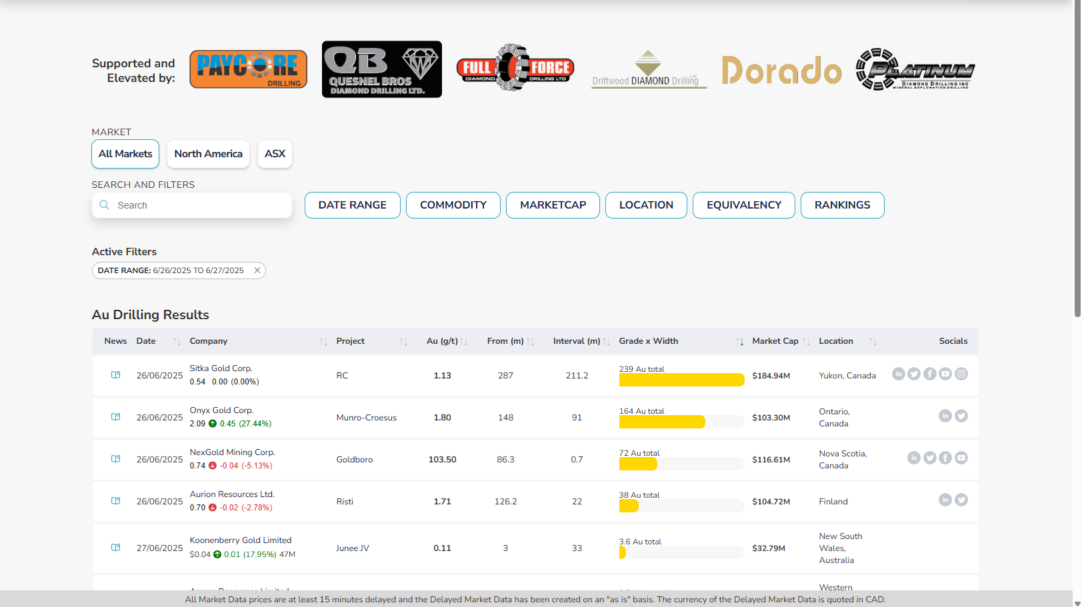
Task: Focus the Search input field
Action: coord(192,205)
